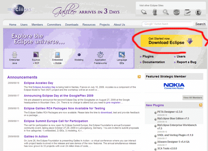This screenshot has width=208, height=151.
Task: Click the bullet icon beside MyEclipse Blue Edition
Action: click(x=156, y=119)
